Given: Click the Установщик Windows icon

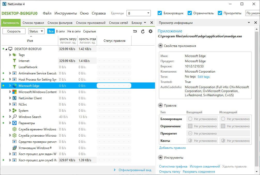Looking at the screenshot, I should [x=14, y=148].
